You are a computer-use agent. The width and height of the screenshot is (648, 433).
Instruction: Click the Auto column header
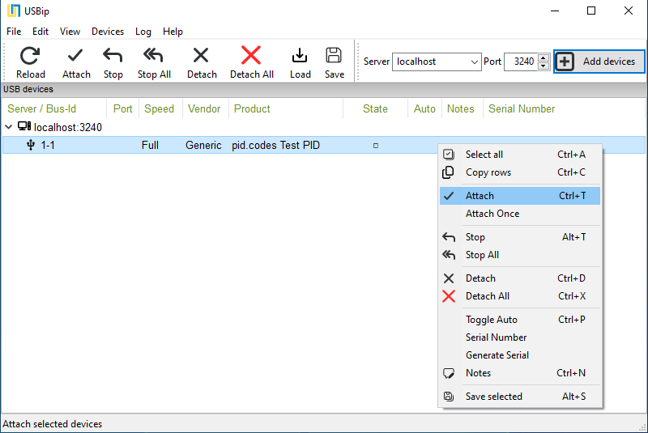point(424,108)
